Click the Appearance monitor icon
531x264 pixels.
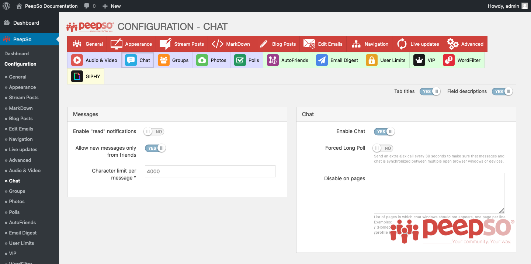click(117, 44)
